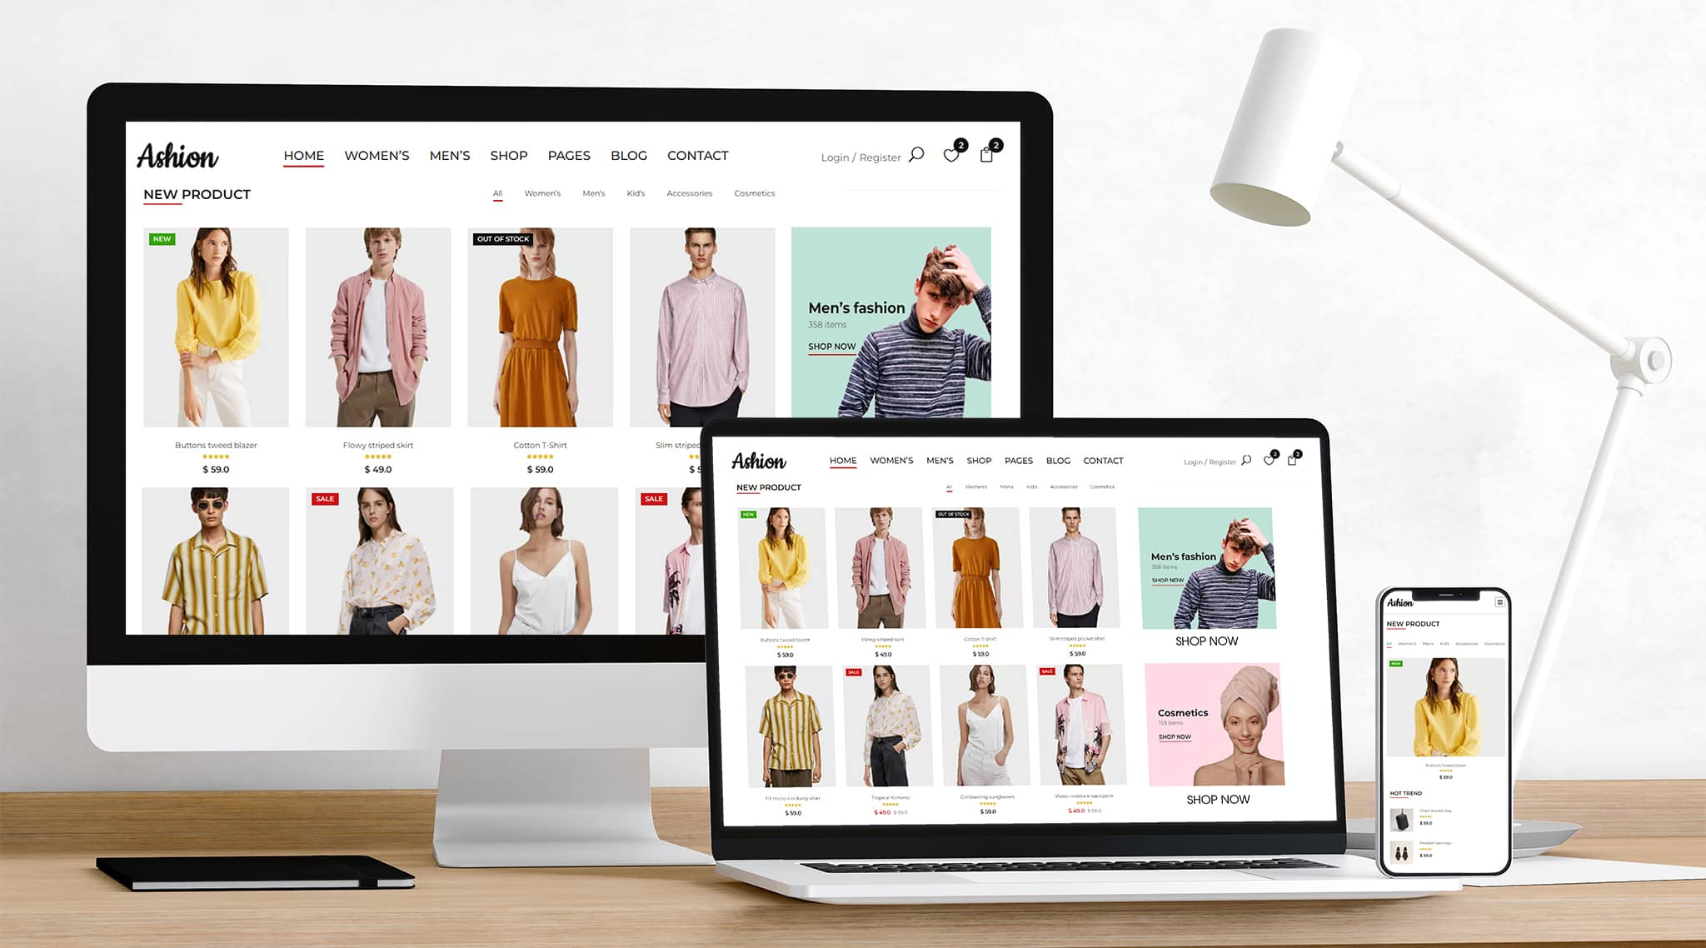Open the shopping cart icon with badge
Viewport: 1706px width, 948px height.
pos(990,155)
